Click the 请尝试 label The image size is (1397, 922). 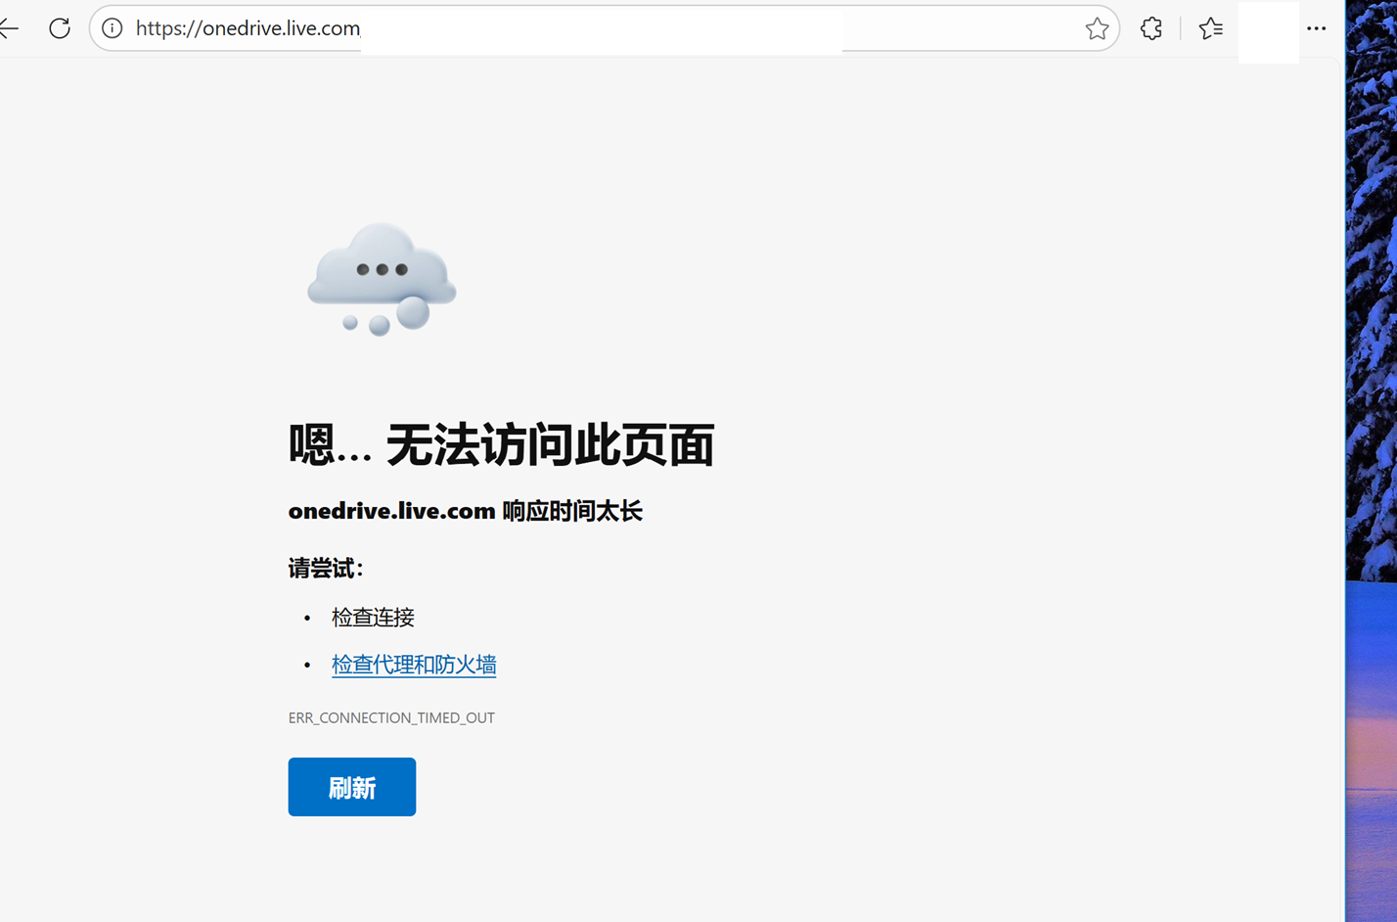click(326, 569)
